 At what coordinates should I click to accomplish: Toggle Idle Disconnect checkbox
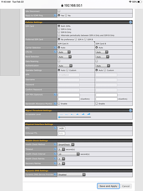[x=59, y=11]
